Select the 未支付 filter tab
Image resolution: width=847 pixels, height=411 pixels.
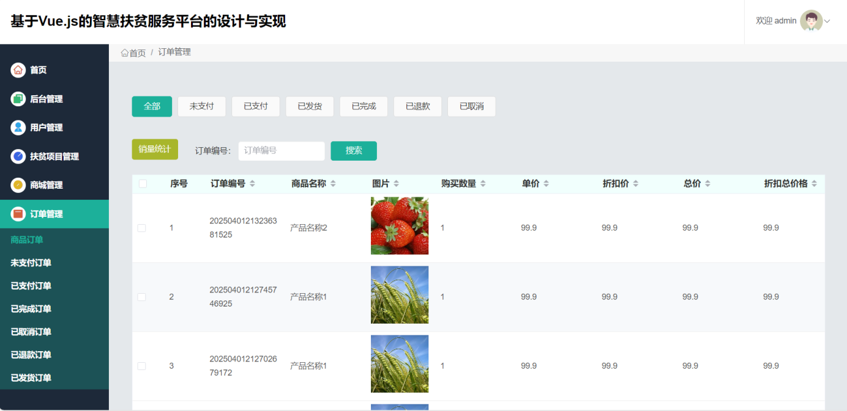pyautogui.click(x=201, y=106)
